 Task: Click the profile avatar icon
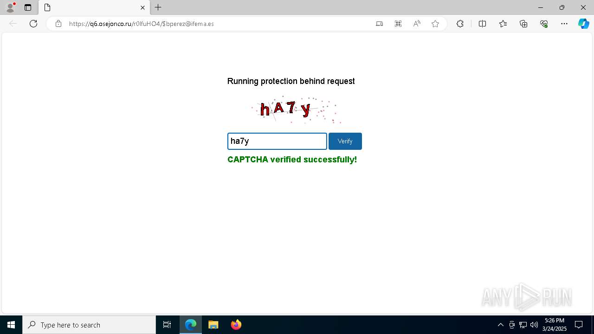click(x=10, y=7)
